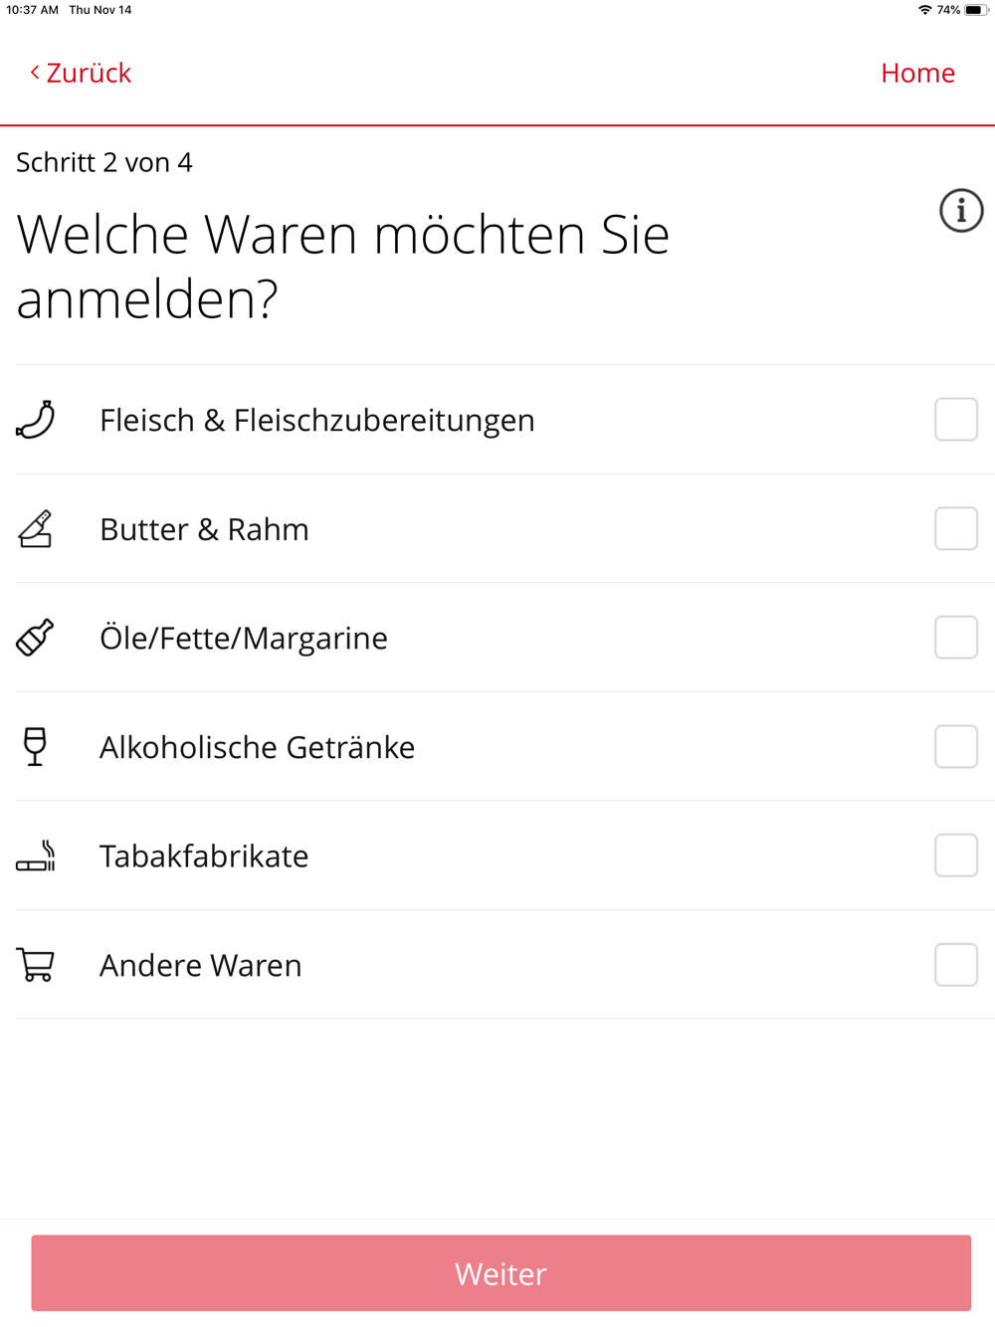995x1327 pixels.
Task: Click the wine glass icon
Action: click(35, 746)
